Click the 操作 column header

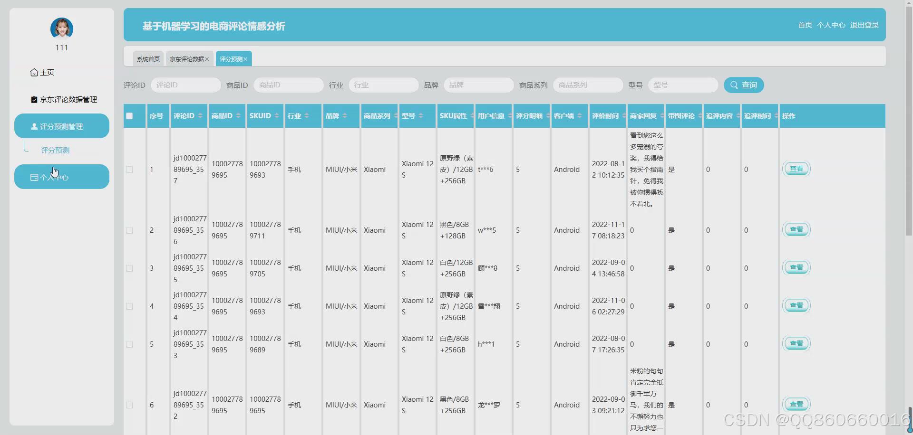point(833,116)
